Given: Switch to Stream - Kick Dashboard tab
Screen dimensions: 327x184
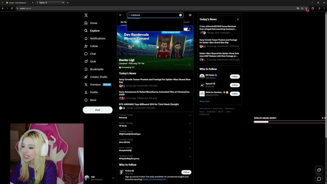Looking at the screenshot, I should 19,3.
